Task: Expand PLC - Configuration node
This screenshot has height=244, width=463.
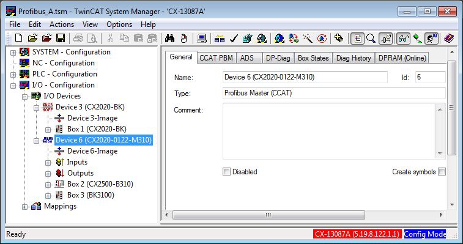Action: pos(13,75)
